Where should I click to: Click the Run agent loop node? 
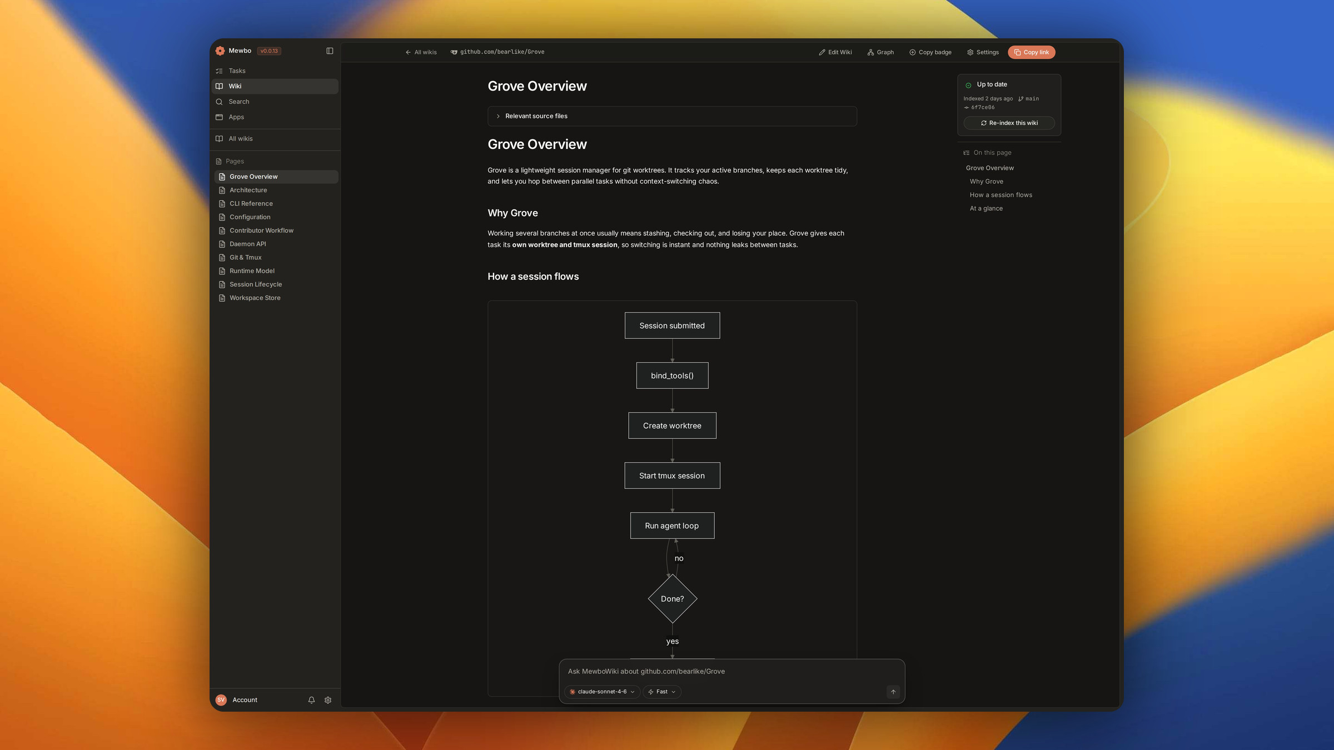672,526
